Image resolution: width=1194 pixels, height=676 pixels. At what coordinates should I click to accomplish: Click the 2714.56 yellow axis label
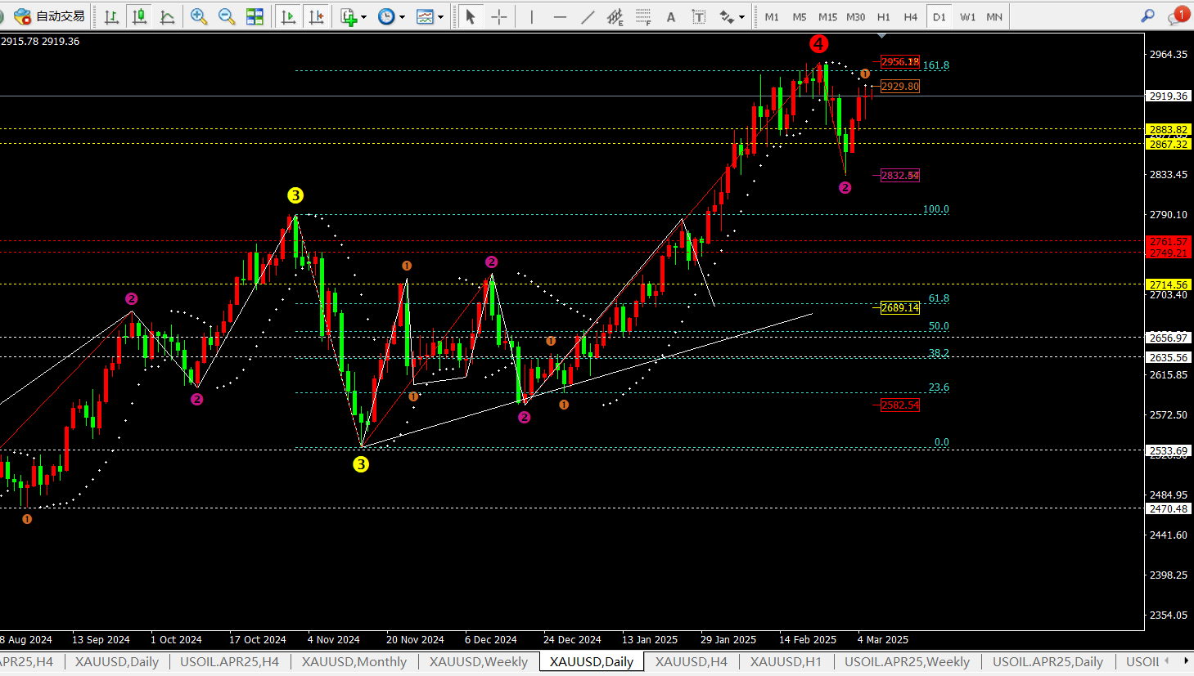click(x=1169, y=284)
